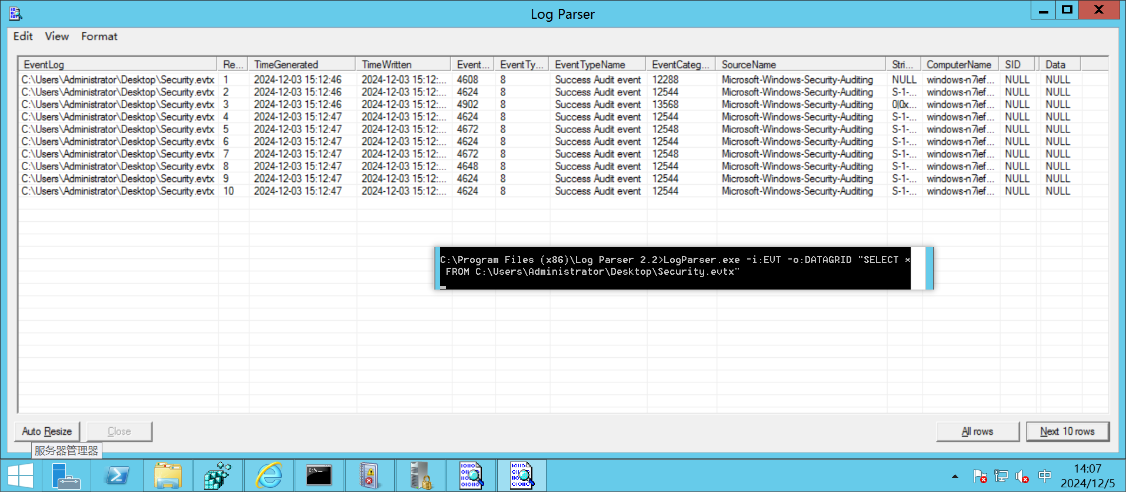1126x492 pixels.
Task: Switch to the first Log Parser taskbar window
Action: [x=471, y=476]
